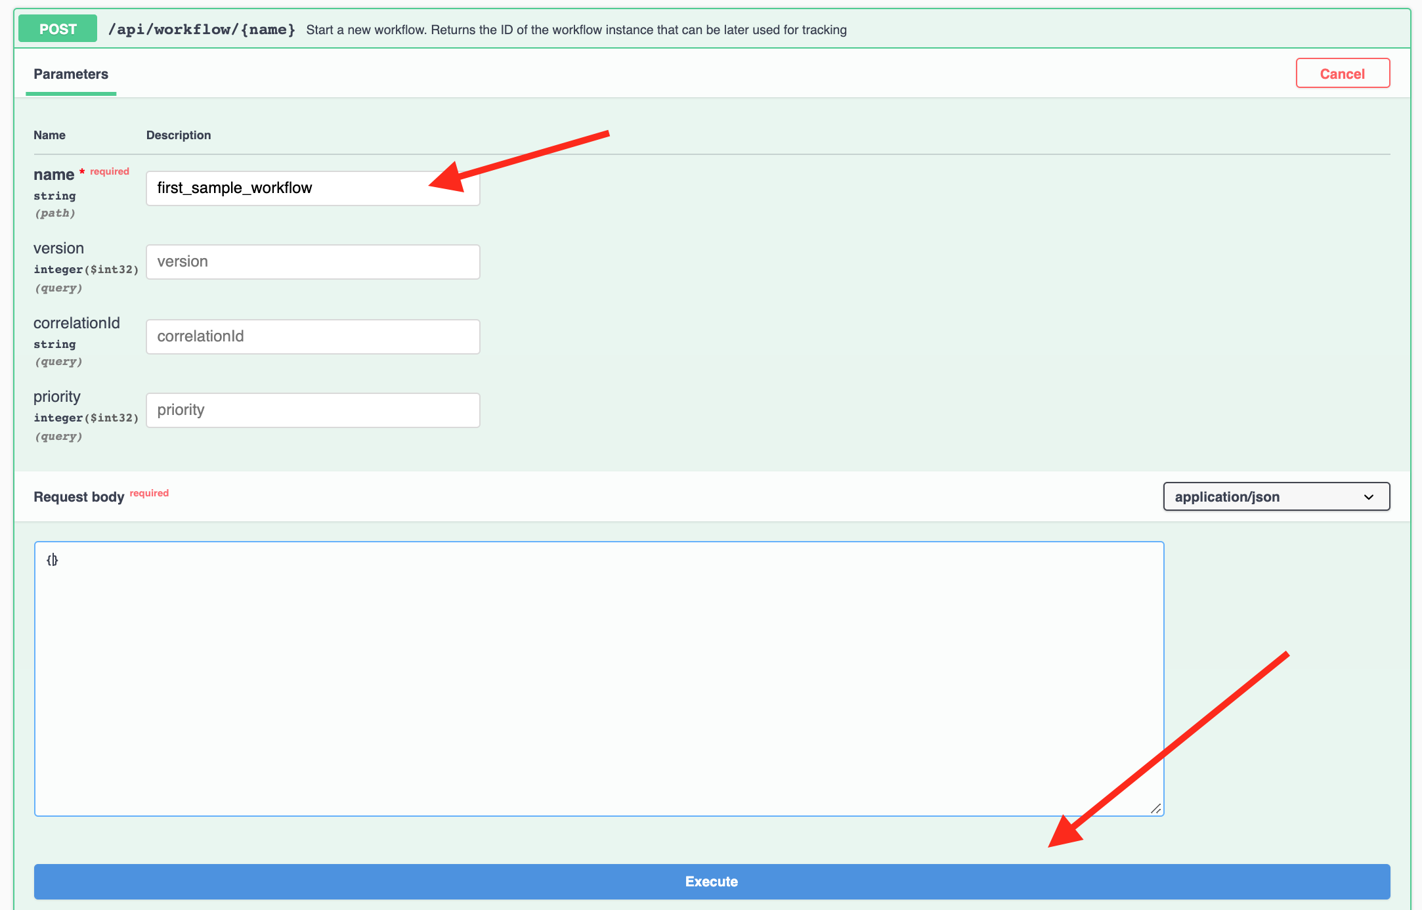1422x910 pixels.
Task: Focus the priority input field
Action: 313,410
